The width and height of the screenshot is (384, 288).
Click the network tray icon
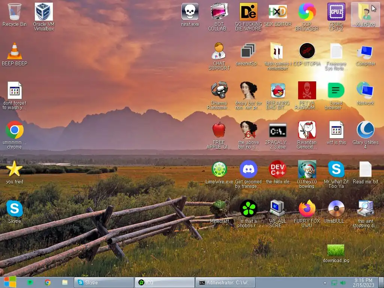(x=334, y=283)
